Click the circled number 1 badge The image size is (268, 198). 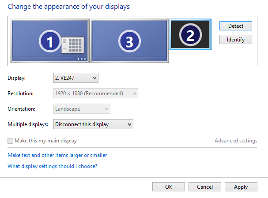49,41
